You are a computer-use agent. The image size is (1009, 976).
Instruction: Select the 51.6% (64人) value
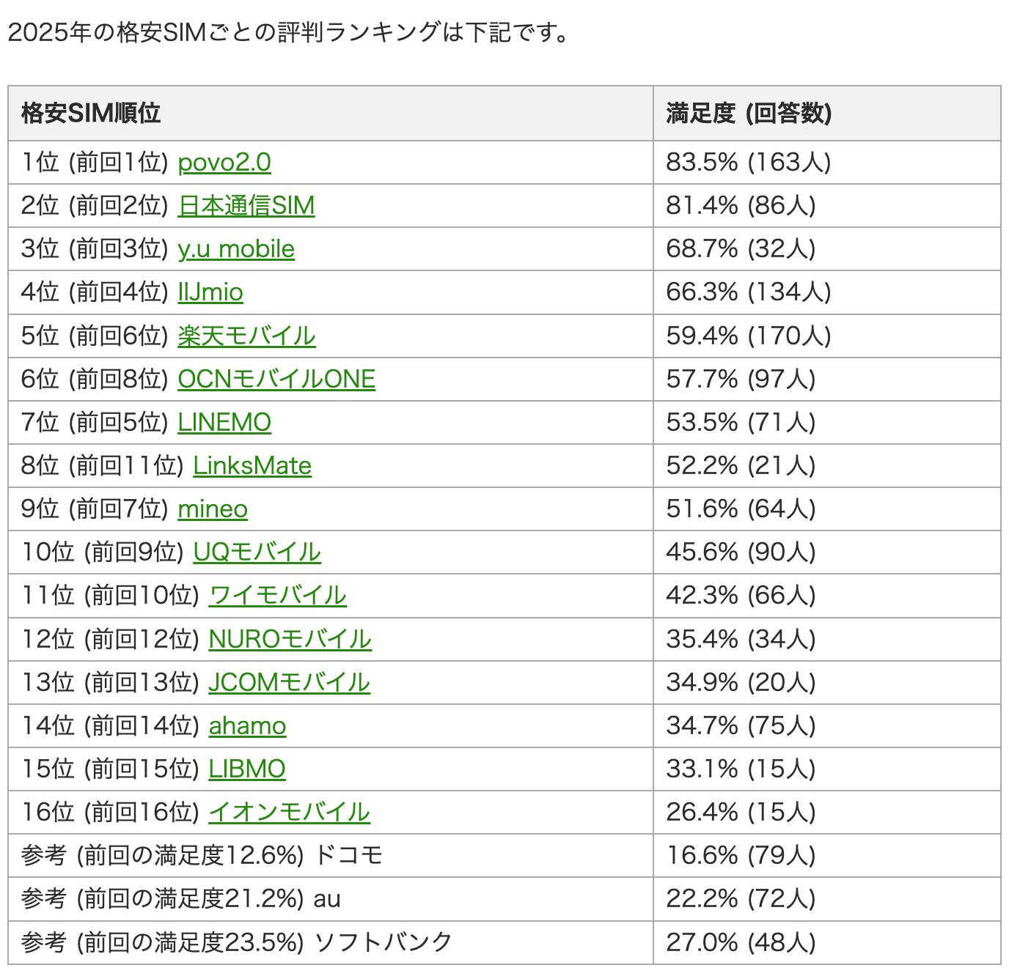[x=741, y=509]
